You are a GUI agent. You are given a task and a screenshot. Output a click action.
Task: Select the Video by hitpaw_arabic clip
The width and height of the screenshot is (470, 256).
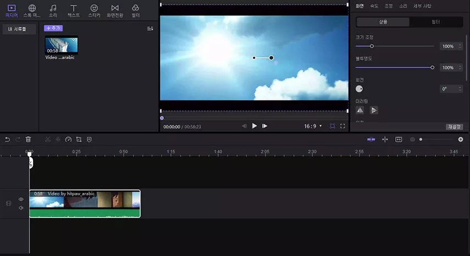85,204
